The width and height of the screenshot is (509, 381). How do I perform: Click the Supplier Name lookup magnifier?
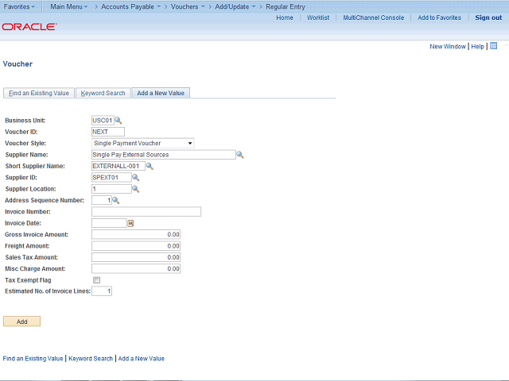[240, 155]
